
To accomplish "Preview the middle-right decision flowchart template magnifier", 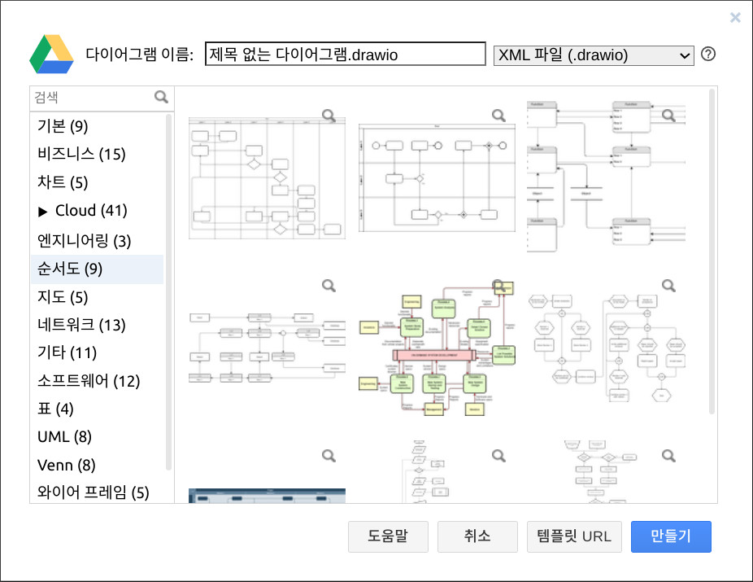I will coord(668,286).
